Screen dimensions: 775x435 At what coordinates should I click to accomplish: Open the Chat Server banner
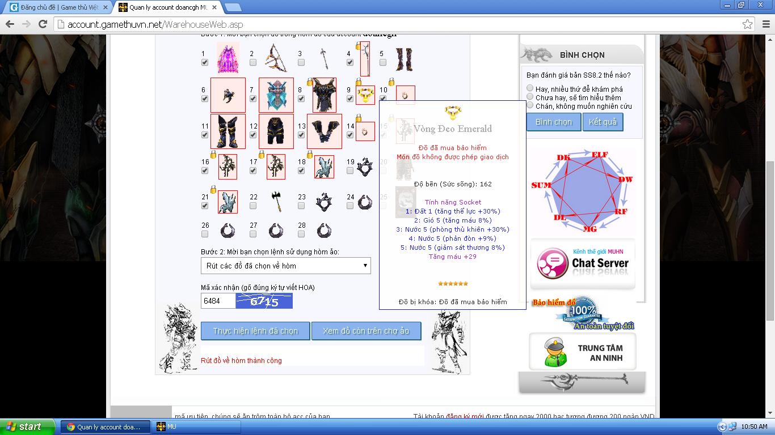583,265
